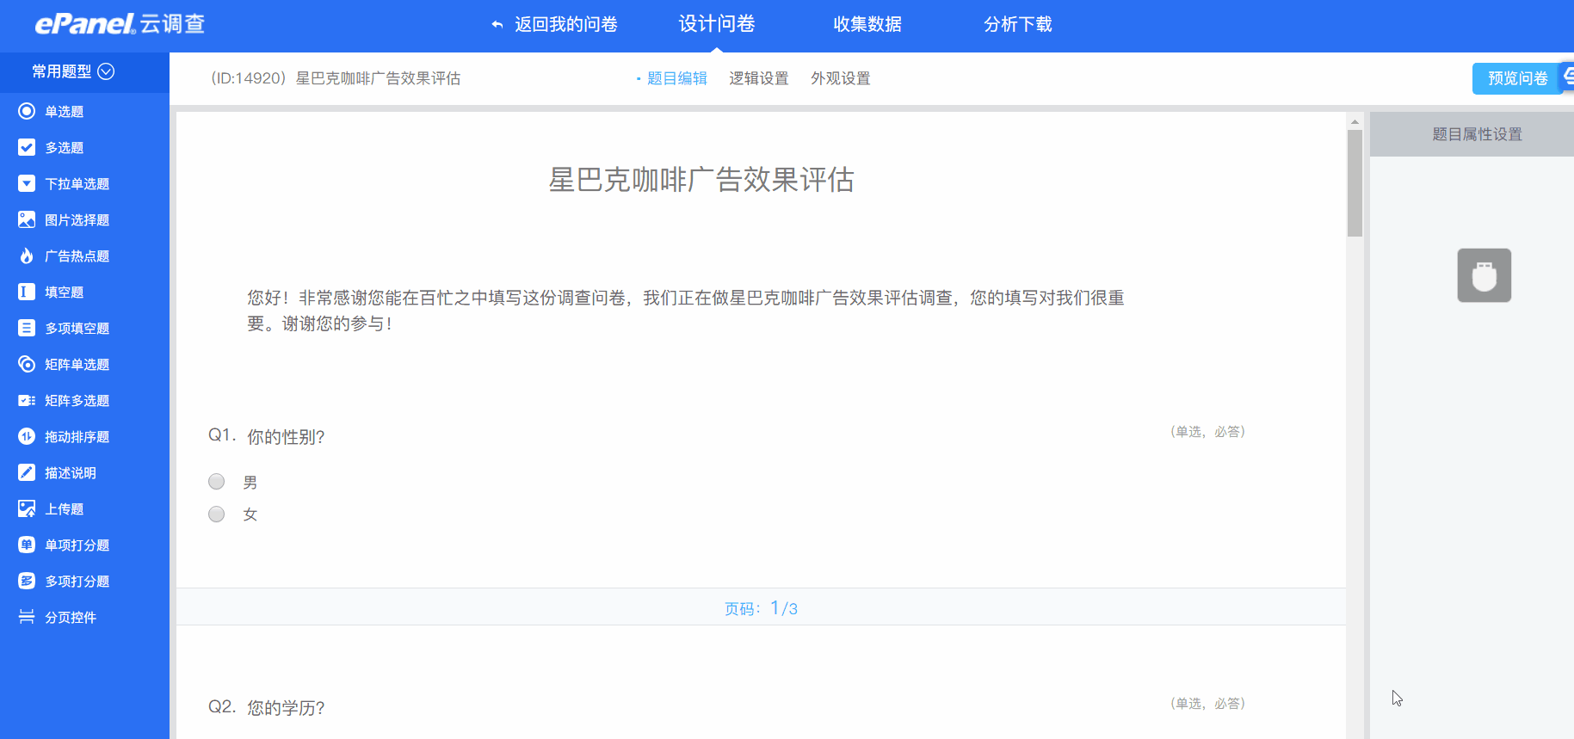Click the 分页控件 label
The height and width of the screenshot is (739, 1574).
pyautogui.click(x=71, y=617)
